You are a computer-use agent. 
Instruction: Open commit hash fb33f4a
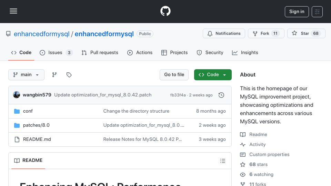(x=178, y=95)
